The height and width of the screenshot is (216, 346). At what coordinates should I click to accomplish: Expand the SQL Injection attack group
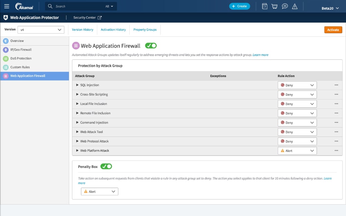(x=77, y=85)
